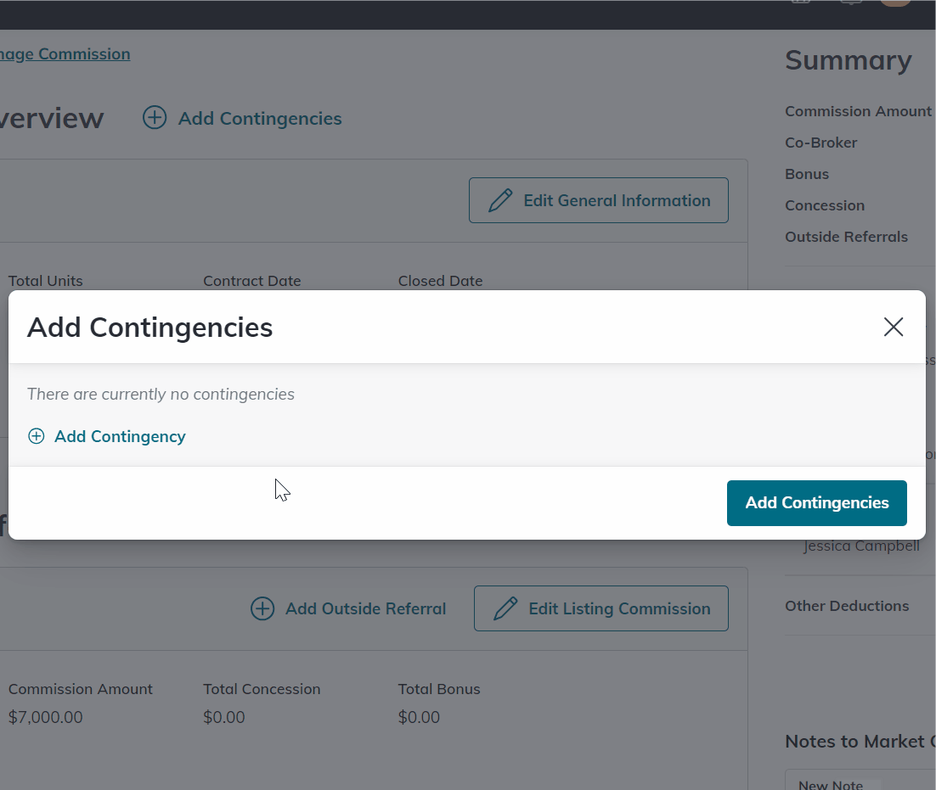Click the $7,000.00 commission amount value

[x=46, y=717]
